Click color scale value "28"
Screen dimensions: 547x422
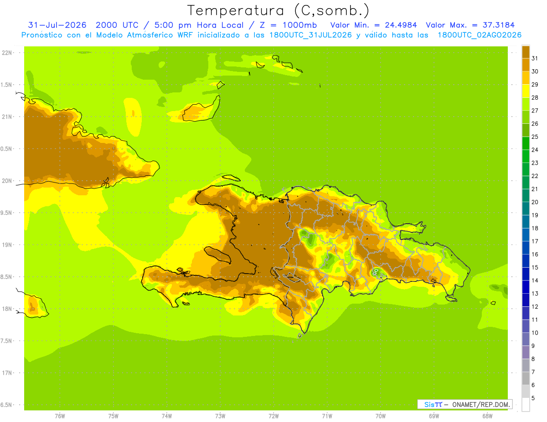[535, 97]
